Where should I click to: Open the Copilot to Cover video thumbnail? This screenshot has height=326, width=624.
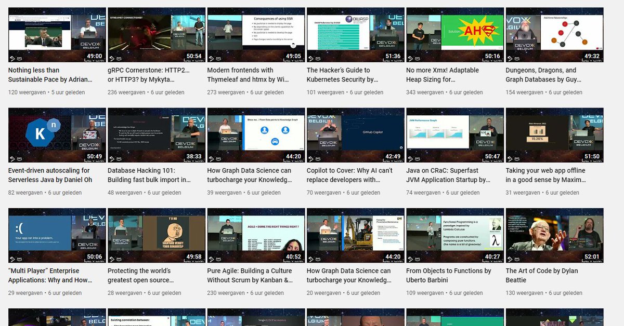[355, 135]
